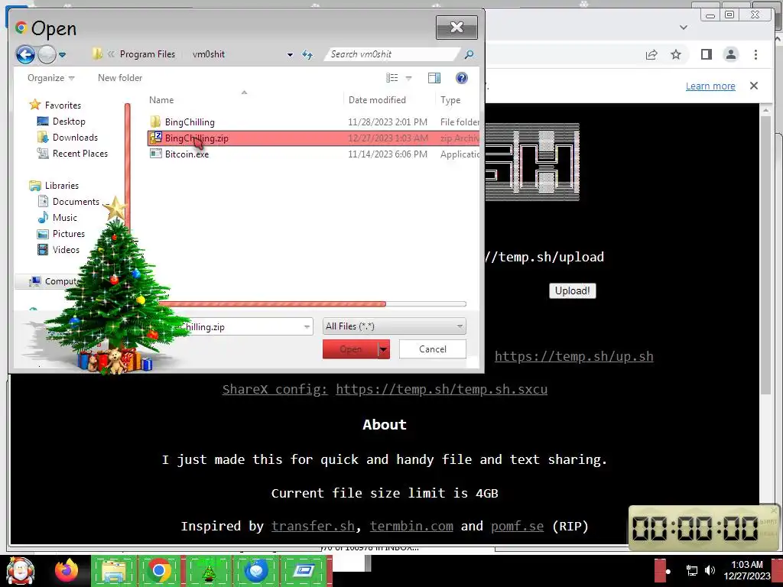This screenshot has width=783, height=587.
Task: Follow the Learn more link
Action: point(710,86)
